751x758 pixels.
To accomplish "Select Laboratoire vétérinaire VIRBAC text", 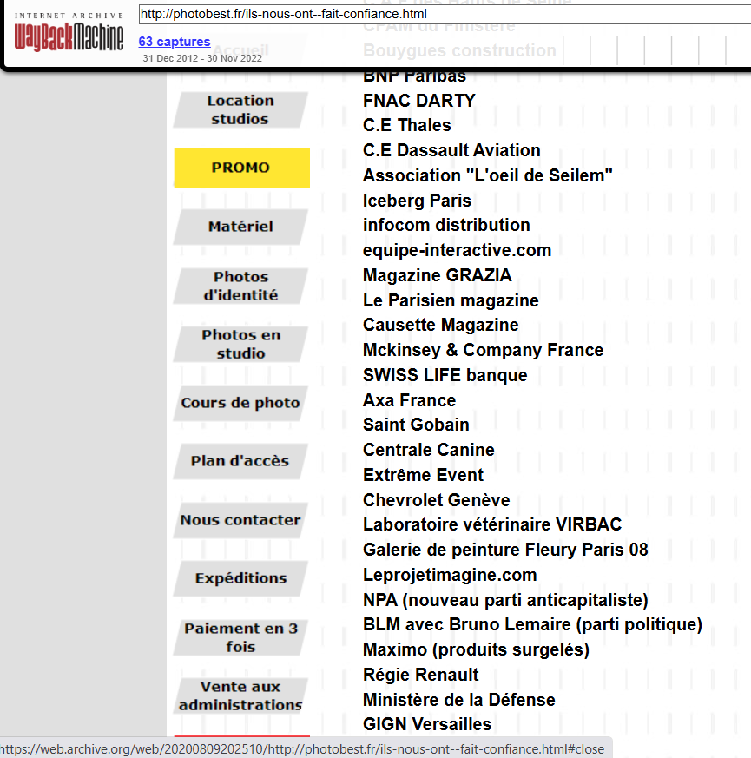I will [x=492, y=524].
